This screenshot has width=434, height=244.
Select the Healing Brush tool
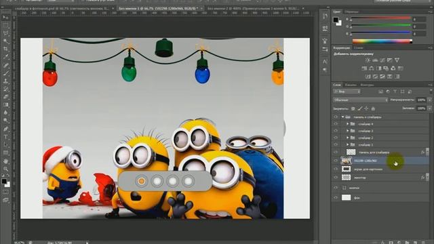point(5,65)
